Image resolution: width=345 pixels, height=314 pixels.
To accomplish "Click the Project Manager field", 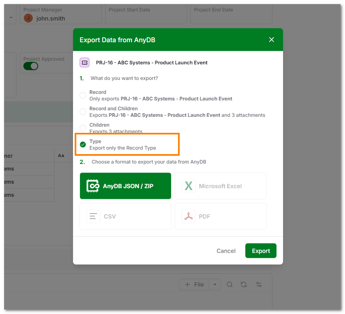I will click(61, 14).
